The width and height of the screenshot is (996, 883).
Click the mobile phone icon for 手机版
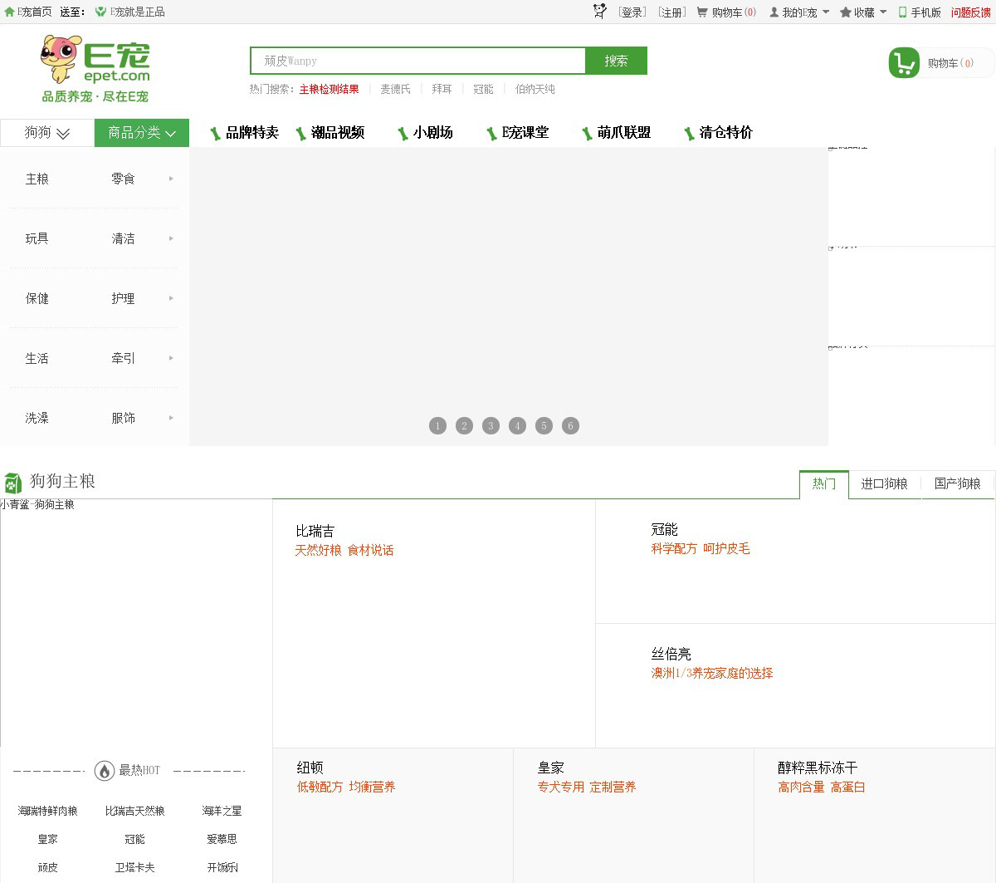click(x=902, y=12)
